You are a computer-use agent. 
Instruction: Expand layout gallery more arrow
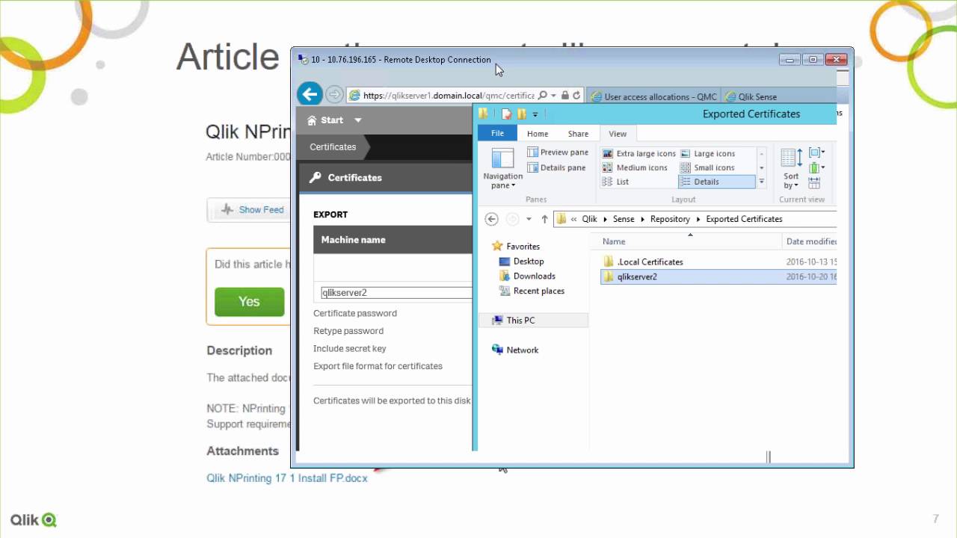pos(762,182)
